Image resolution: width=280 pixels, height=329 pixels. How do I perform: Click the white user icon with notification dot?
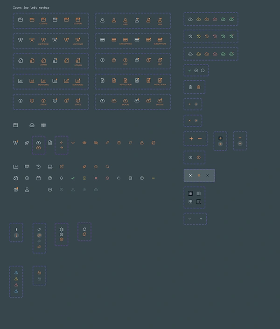pyautogui.click(x=137, y=20)
